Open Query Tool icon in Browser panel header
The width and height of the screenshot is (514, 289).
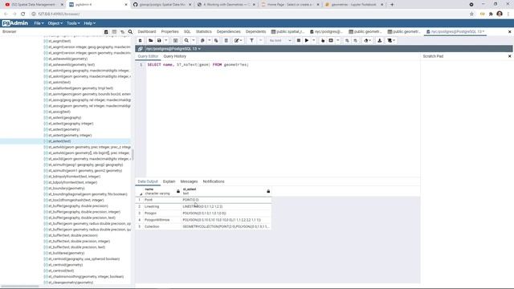[x=106, y=32]
